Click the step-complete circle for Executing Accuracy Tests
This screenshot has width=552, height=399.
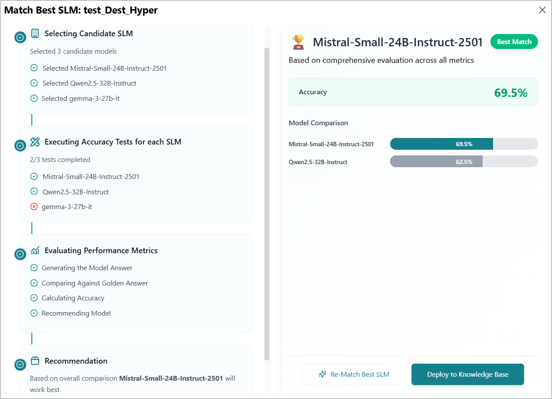[20, 146]
